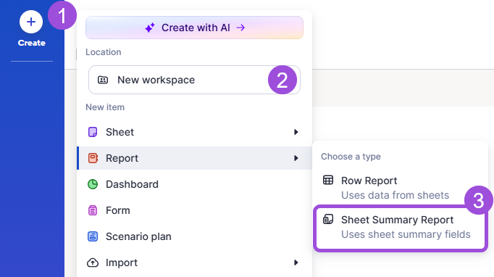Click the Create plus button
This screenshot has height=277, width=494.
(31, 22)
